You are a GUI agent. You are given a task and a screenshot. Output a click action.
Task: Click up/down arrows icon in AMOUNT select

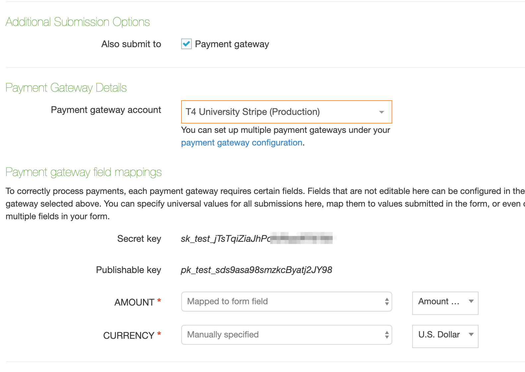click(387, 302)
